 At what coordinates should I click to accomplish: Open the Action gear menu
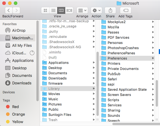click(x=96, y=10)
